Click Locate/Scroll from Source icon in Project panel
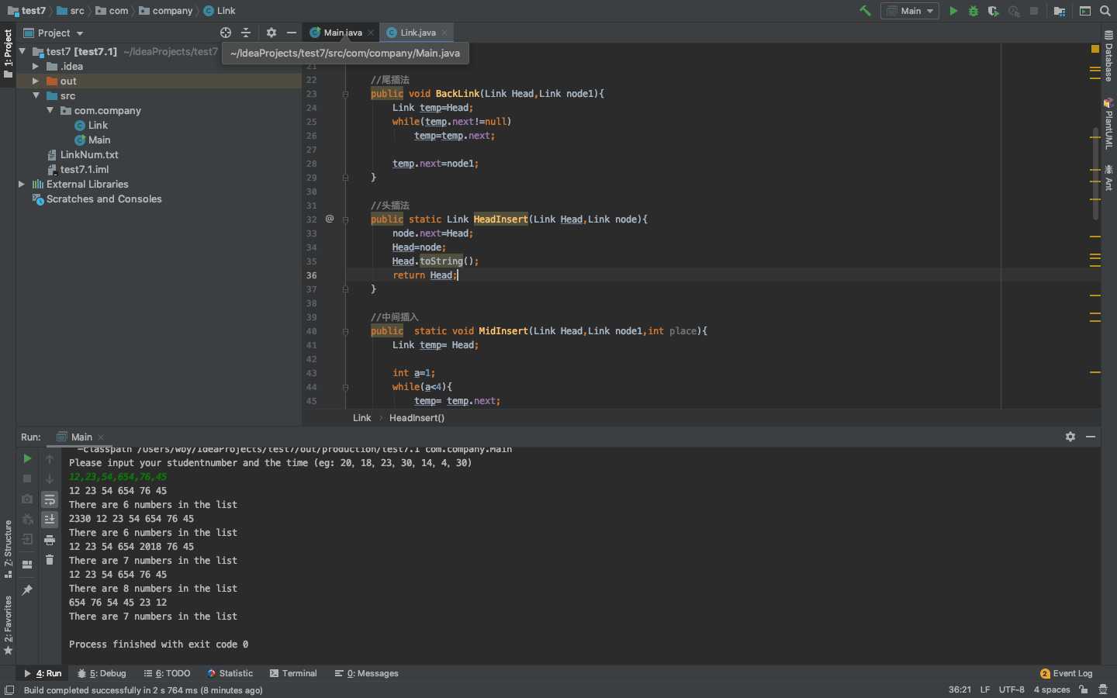The height and width of the screenshot is (698, 1117). click(226, 33)
